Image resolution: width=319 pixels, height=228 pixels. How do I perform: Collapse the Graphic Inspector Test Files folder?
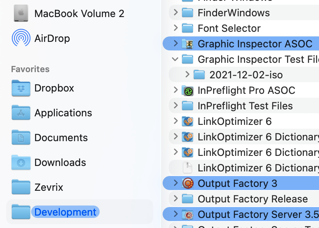tap(175, 59)
